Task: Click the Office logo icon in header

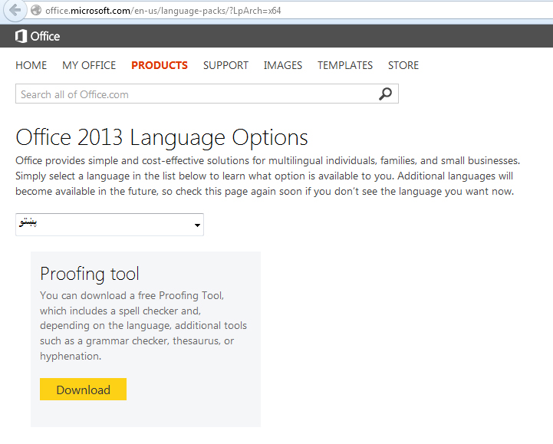Action: coord(21,36)
